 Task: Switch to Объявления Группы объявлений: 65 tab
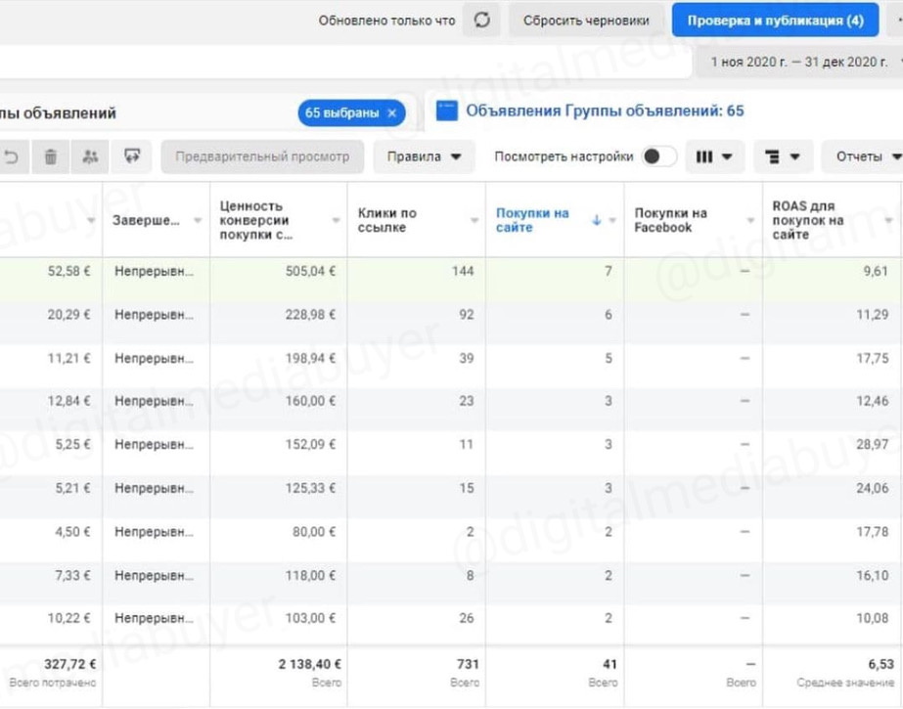(604, 111)
